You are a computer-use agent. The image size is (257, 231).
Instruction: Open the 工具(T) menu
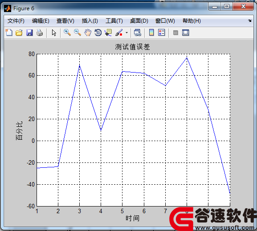coord(114,21)
